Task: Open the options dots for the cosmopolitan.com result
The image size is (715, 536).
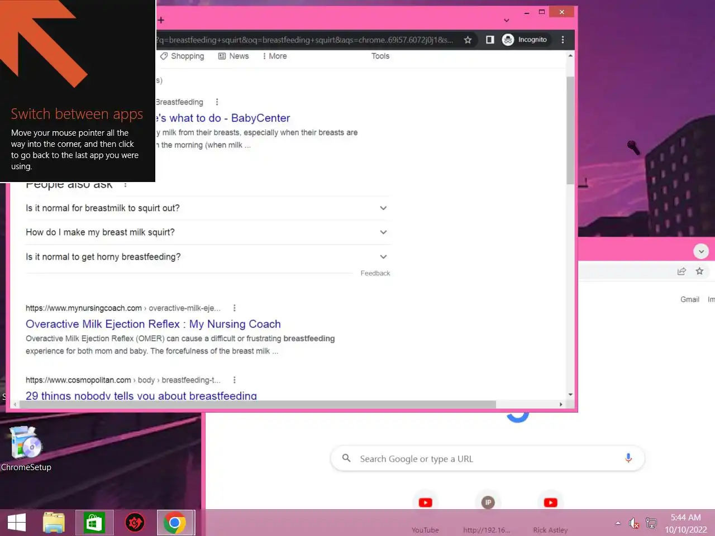Action: [x=234, y=380]
